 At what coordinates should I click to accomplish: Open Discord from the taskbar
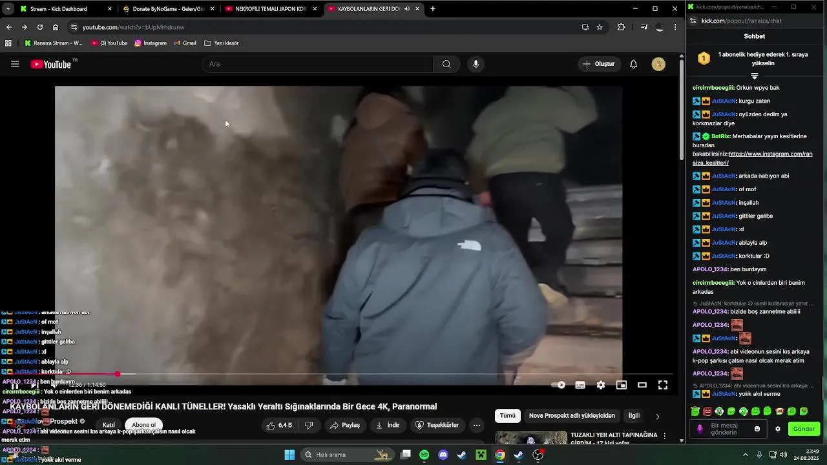(x=443, y=455)
